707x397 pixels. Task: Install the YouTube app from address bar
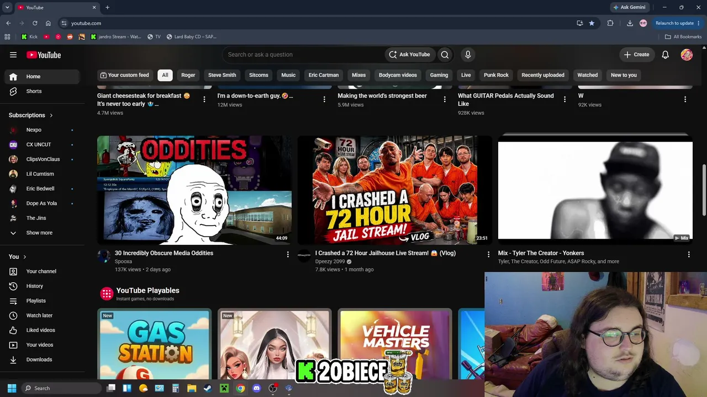(579, 23)
